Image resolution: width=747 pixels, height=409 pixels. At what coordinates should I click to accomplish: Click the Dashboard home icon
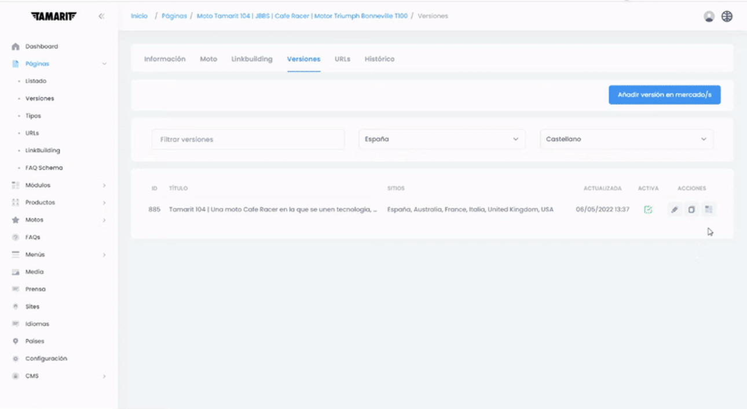(x=16, y=46)
